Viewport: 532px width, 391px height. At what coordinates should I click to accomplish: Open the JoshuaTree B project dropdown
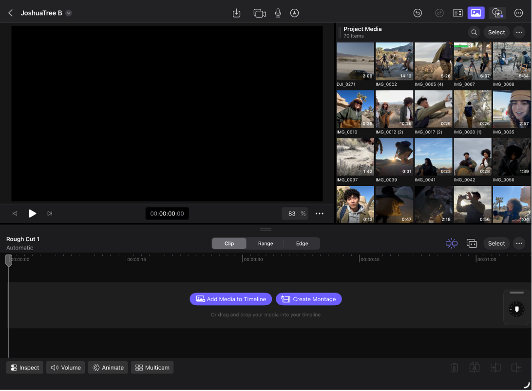(x=68, y=13)
